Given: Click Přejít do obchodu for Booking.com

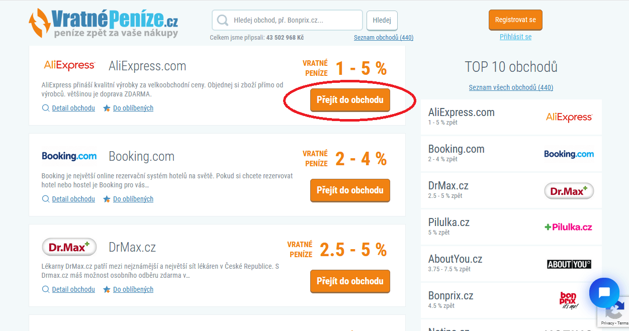Looking at the screenshot, I should pos(350,190).
